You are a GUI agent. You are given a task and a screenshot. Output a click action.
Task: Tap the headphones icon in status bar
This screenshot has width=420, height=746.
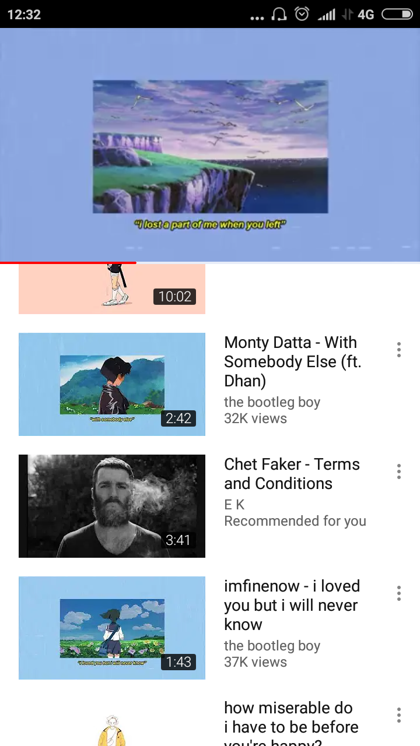(279, 14)
